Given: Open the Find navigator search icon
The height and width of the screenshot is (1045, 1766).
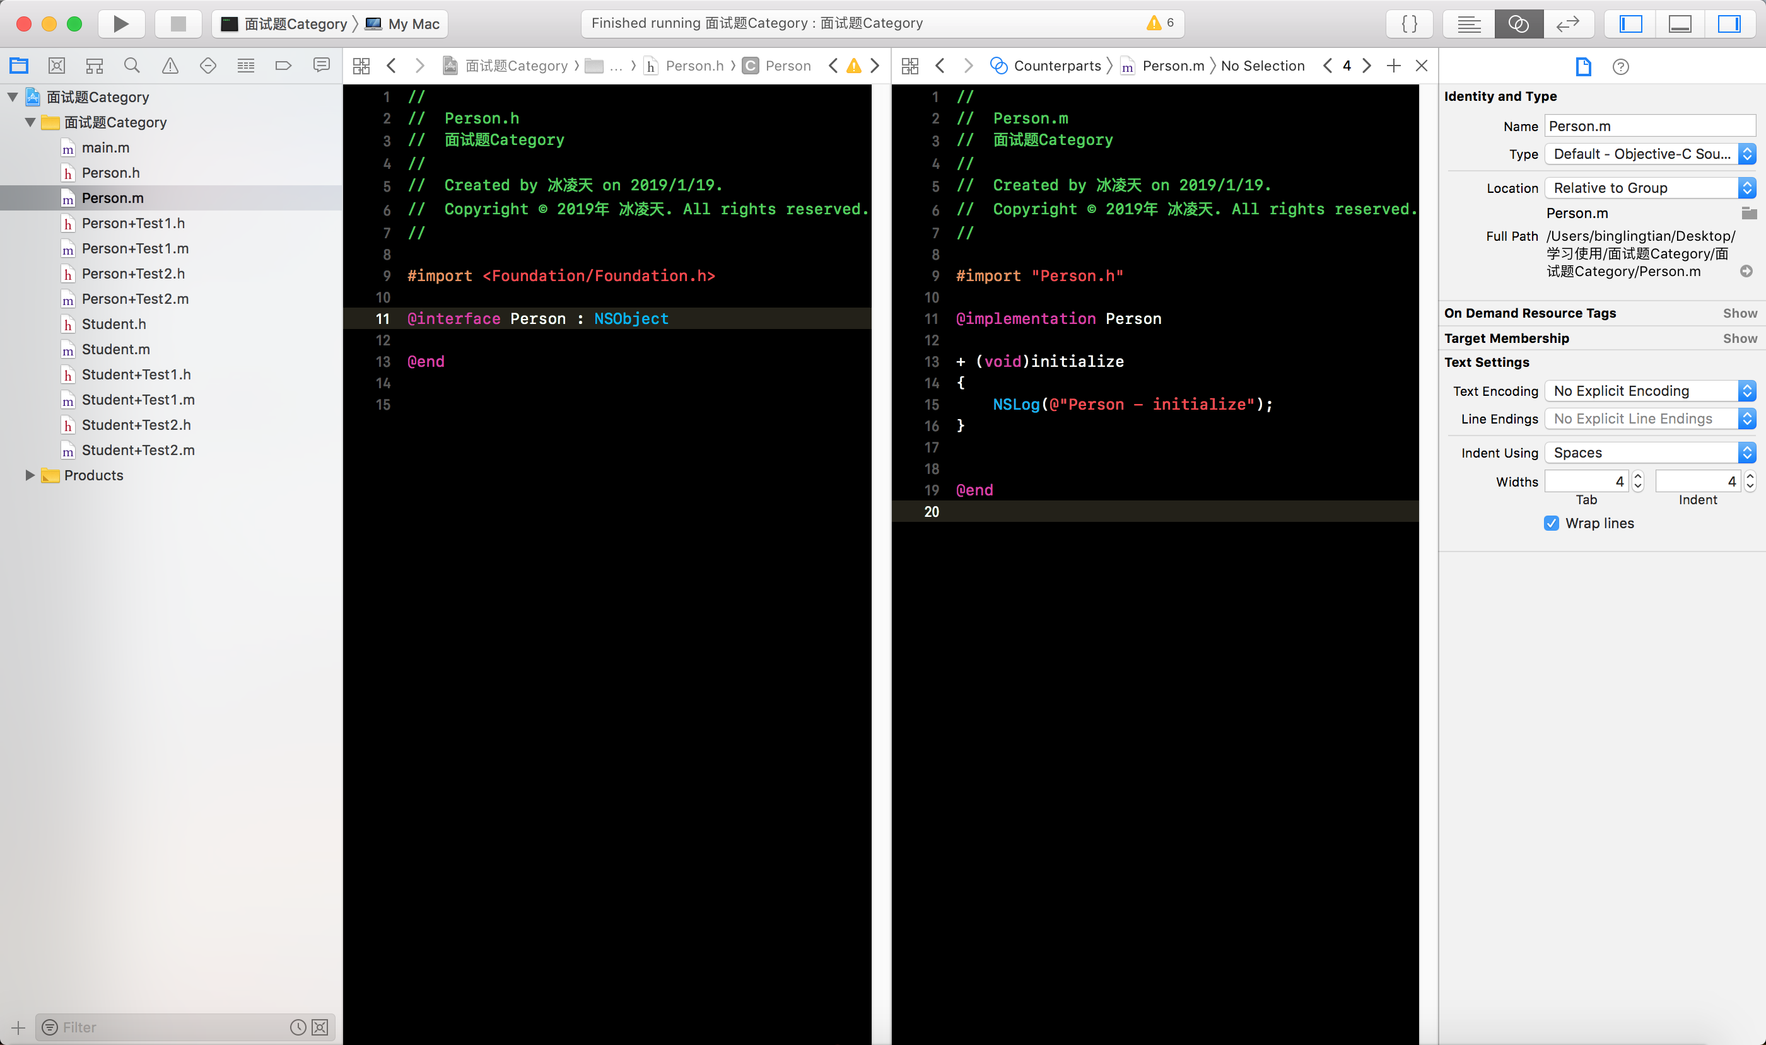Looking at the screenshot, I should [x=132, y=66].
